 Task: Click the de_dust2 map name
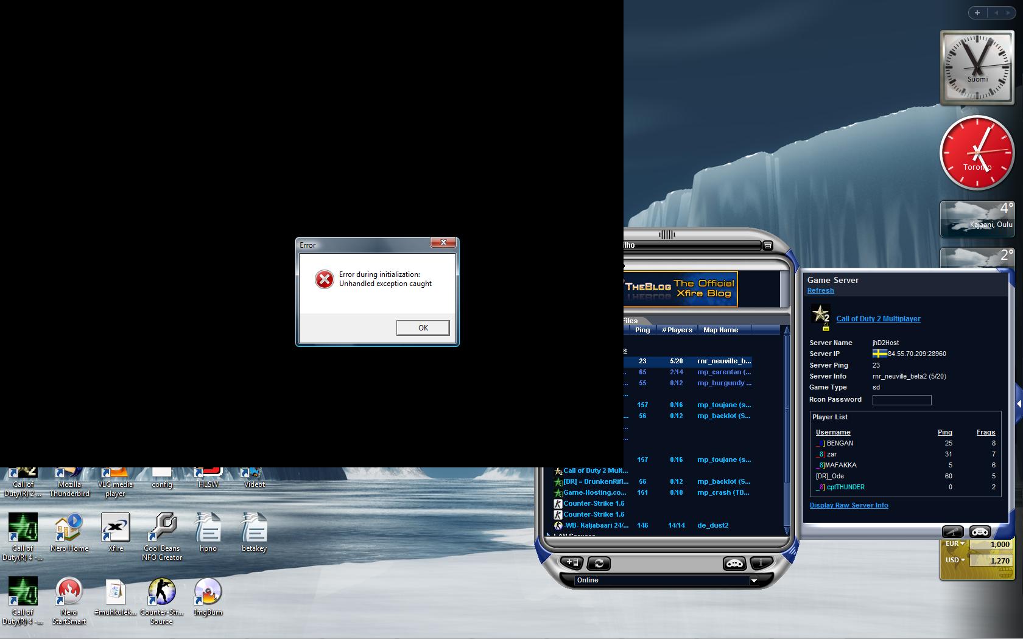(713, 525)
